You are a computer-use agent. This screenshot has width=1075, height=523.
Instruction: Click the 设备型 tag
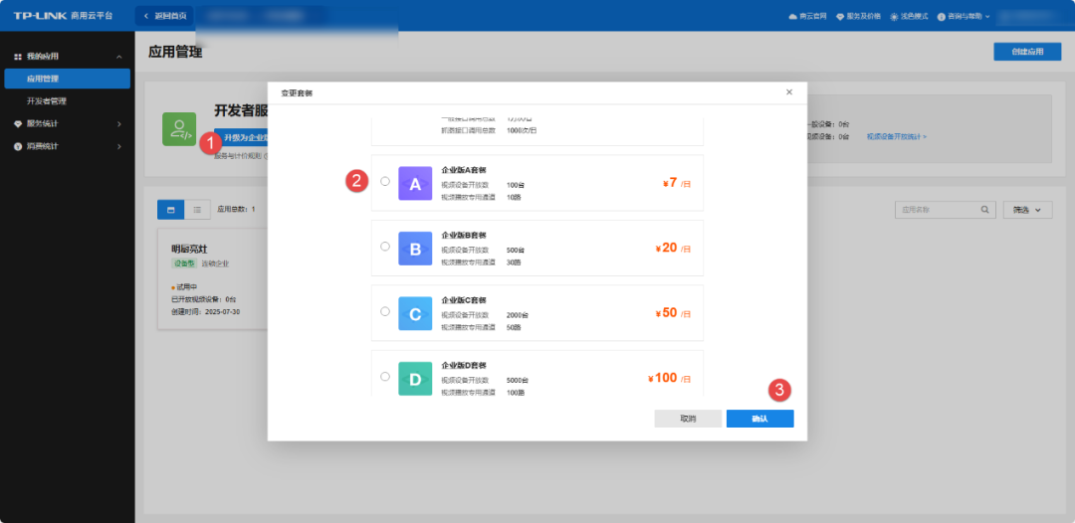click(x=184, y=262)
